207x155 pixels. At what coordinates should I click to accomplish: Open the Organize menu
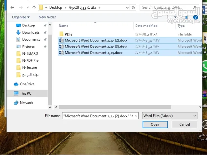tap(21, 17)
